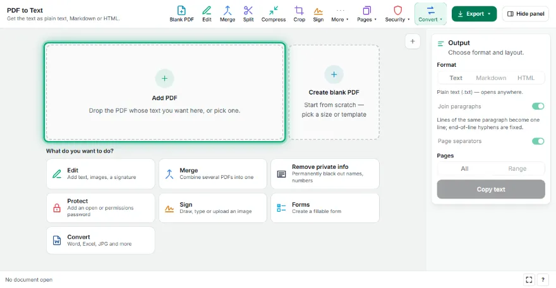Click the blue plus icon for blank PDF
This screenshot has height=288, width=556.
(x=334, y=74)
